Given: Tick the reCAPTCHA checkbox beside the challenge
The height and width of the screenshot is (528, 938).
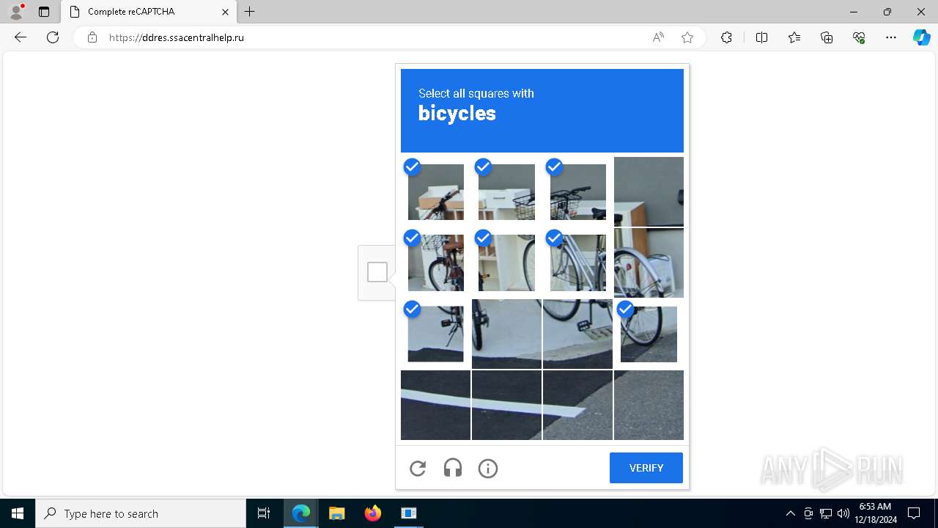Looking at the screenshot, I should coord(377,272).
